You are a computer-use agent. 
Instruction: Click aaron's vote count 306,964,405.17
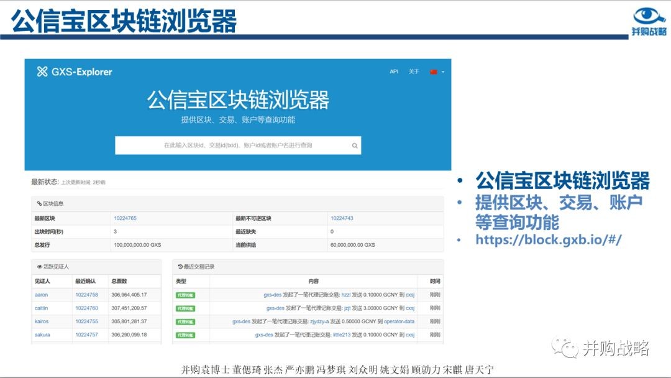129,295
